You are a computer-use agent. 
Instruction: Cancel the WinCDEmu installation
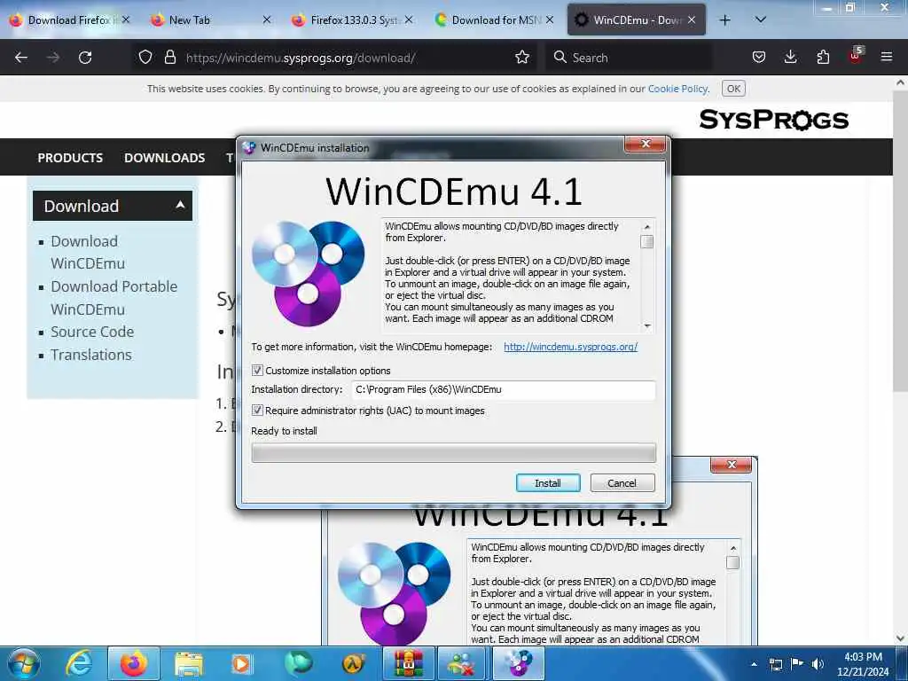point(622,483)
